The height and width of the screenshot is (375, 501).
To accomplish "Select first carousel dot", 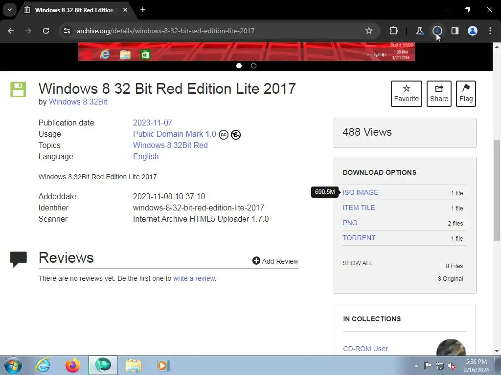I will pyautogui.click(x=239, y=66).
